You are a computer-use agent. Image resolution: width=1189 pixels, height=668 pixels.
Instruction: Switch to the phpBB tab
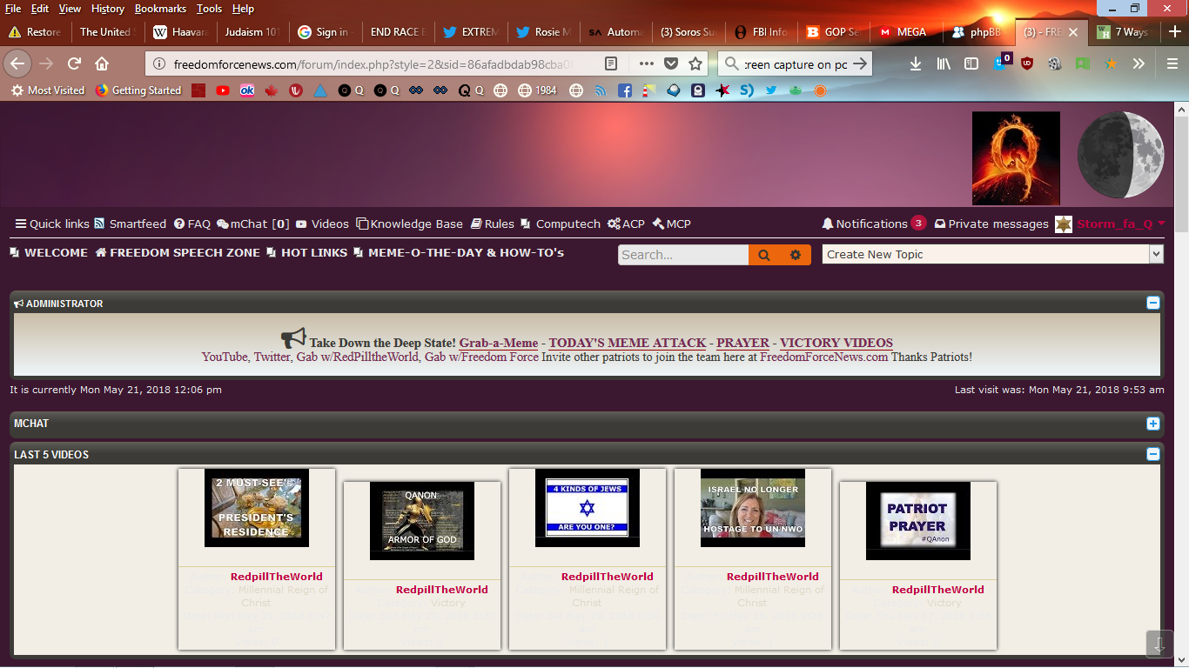pyautogui.click(x=977, y=32)
